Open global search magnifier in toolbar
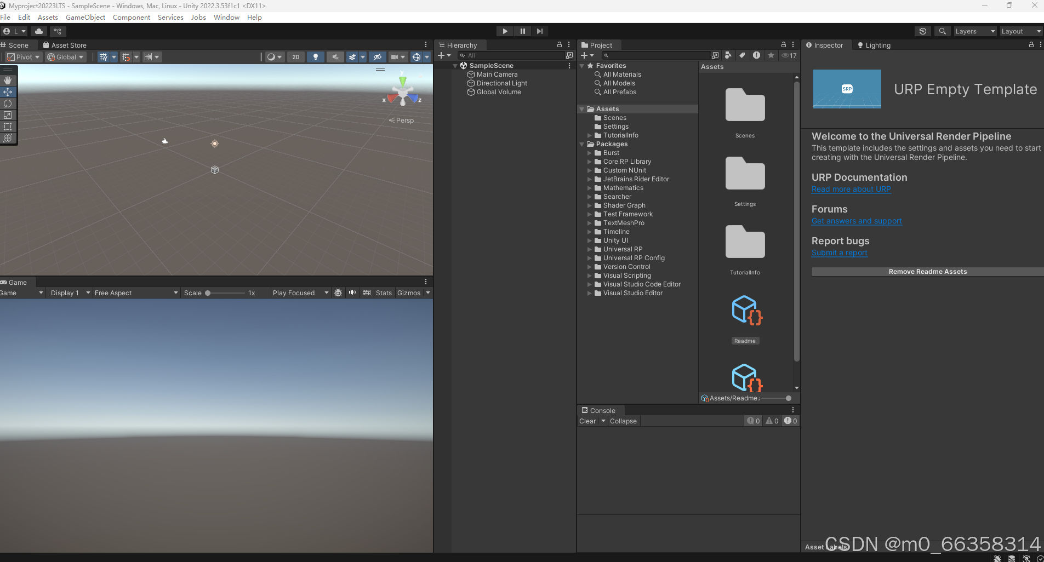The image size is (1044, 562). pos(942,31)
